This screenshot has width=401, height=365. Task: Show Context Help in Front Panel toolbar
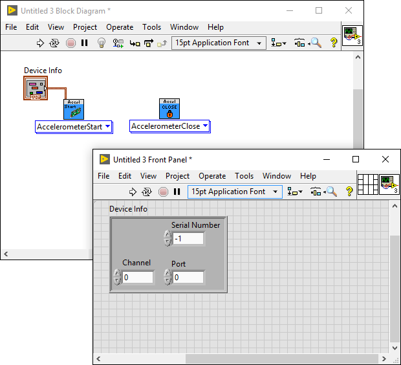[349, 192]
